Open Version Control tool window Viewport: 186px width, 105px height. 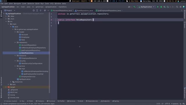(x=11, y=101)
